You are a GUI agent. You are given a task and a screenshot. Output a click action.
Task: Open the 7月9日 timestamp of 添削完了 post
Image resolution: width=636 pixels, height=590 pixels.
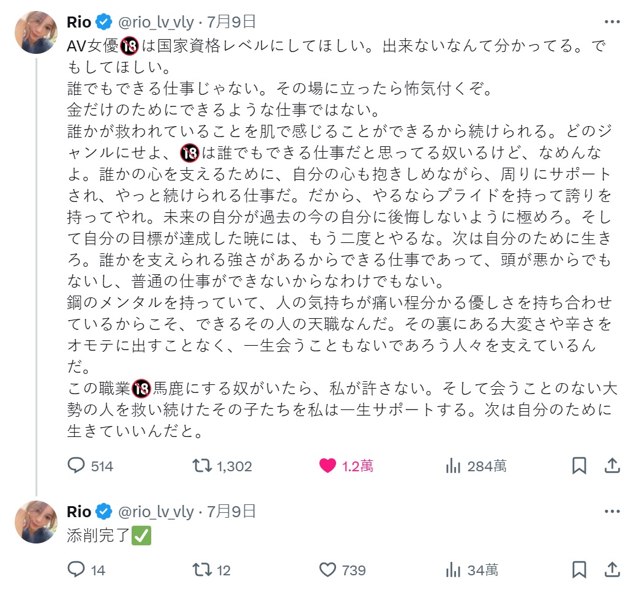click(x=231, y=512)
